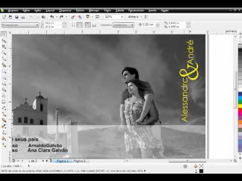Open the 'Alinhar a' snap dropdown

point(135,17)
